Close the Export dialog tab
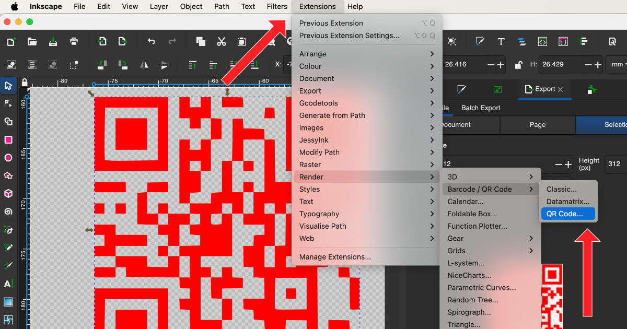 pos(561,89)
